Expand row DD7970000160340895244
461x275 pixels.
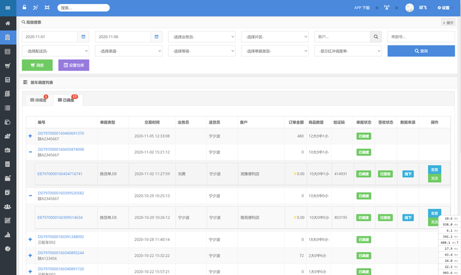pyautogui.click(x=31, y=255)
